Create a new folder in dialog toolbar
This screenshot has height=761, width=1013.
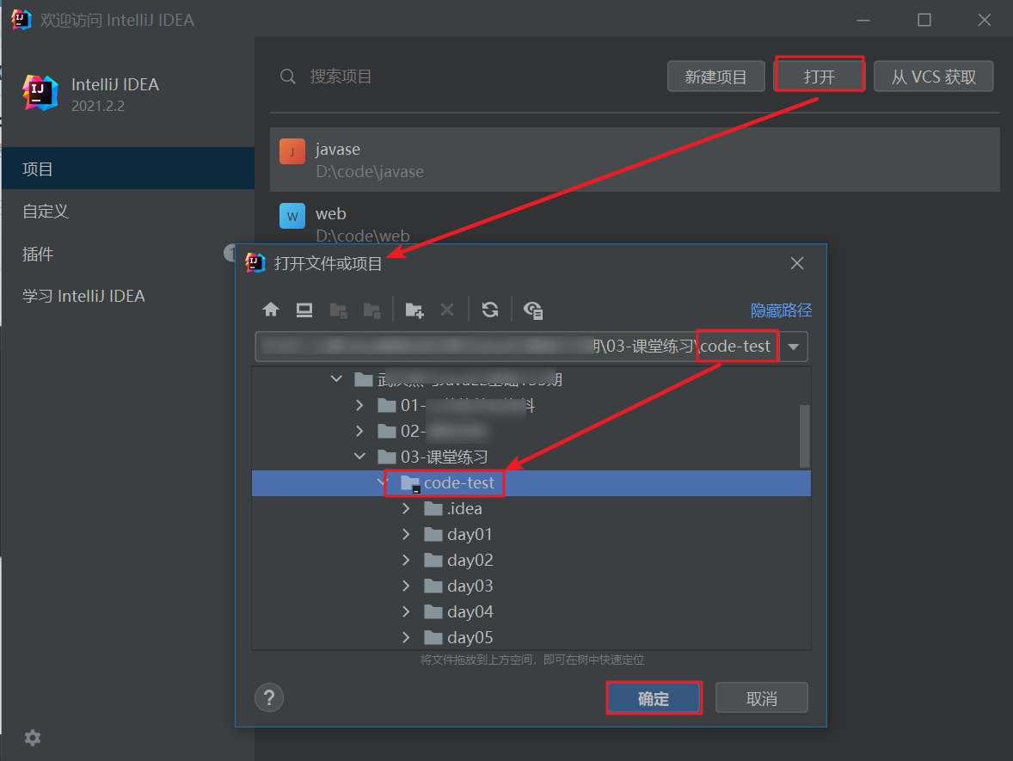[x=414, y=310]
